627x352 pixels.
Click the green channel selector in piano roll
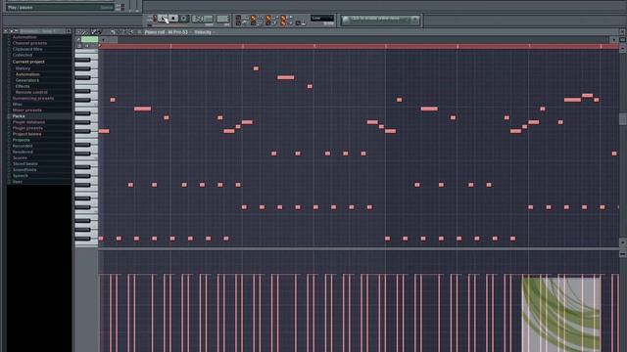click(89, 39)
